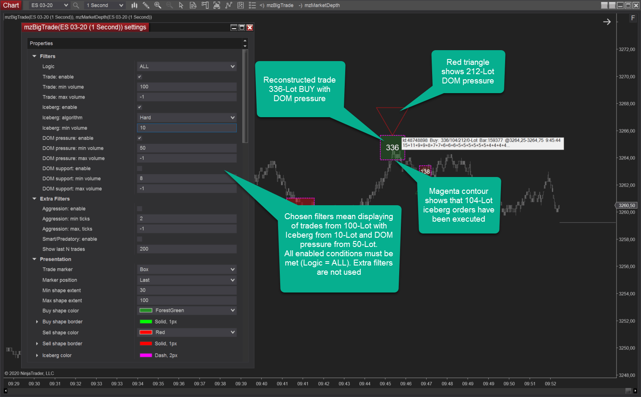Open the Logic dropdown set to ALL

point(187,67)
